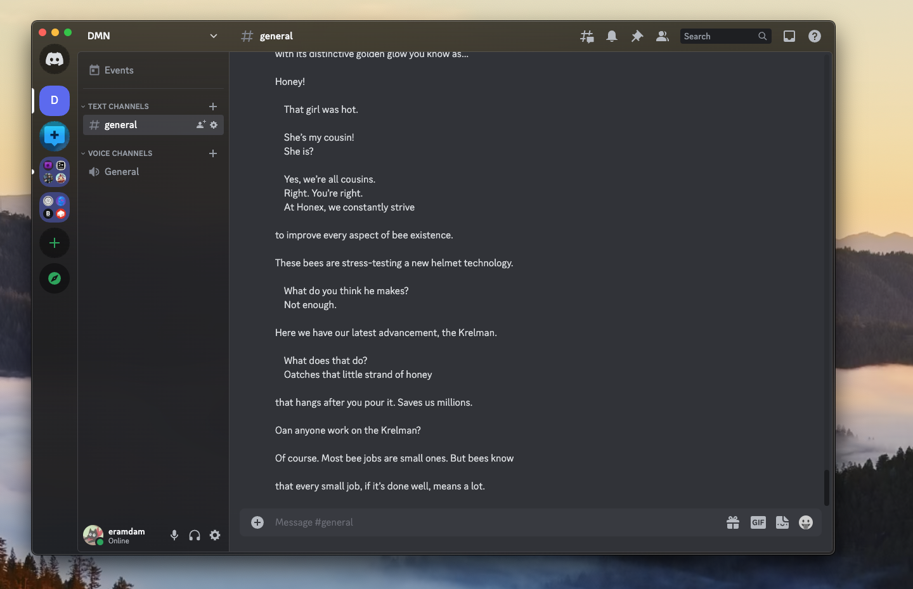Screen dimensions: 913x589
Task: Open Discord direct messages home icon
Action: (55, 60)
